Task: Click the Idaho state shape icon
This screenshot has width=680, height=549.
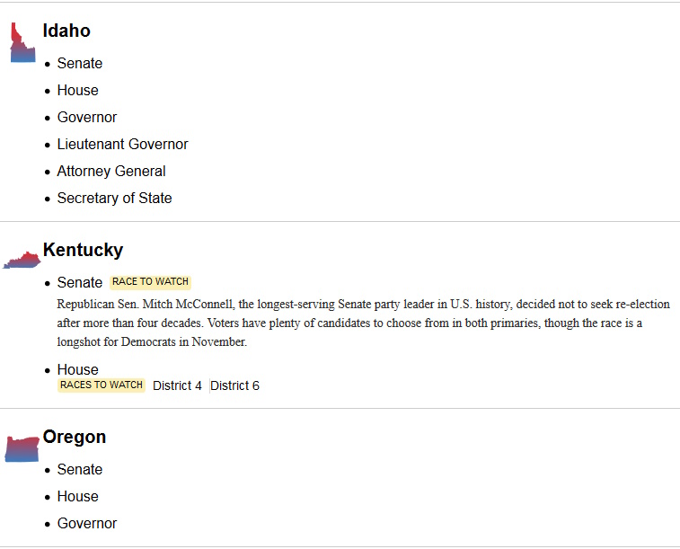Action: [22, 44]
